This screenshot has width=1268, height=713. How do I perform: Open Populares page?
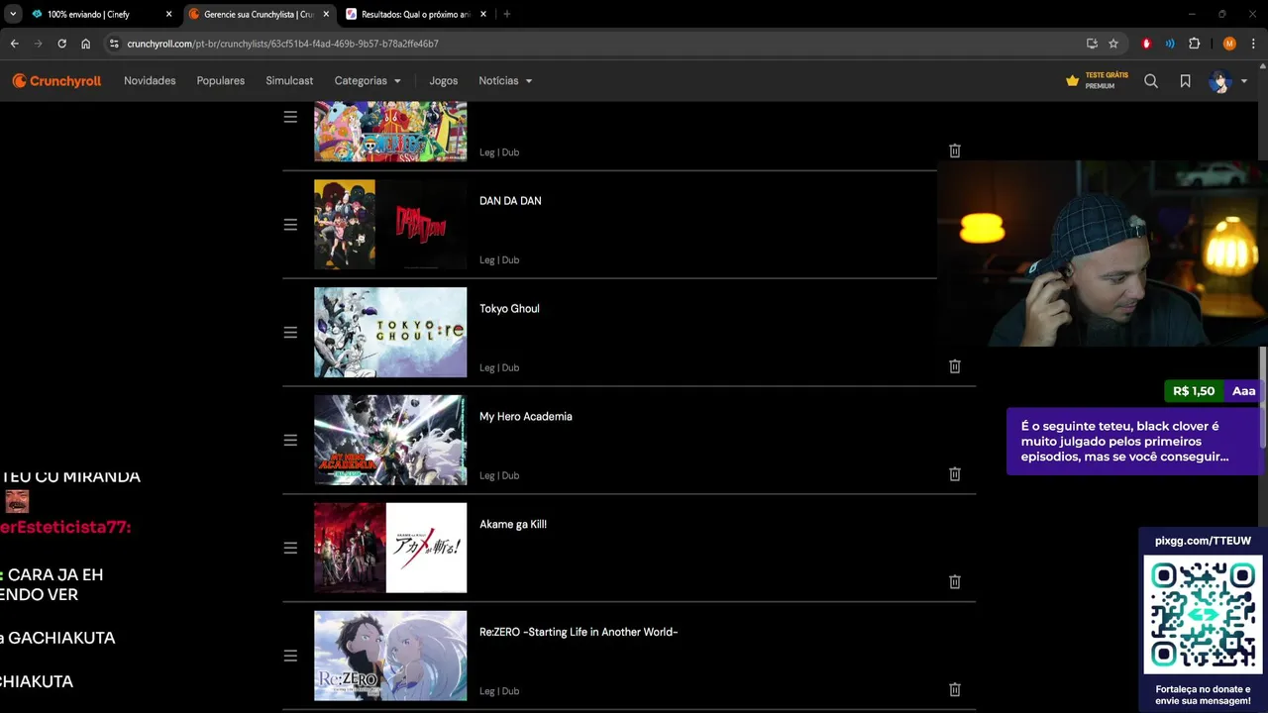pos(220,81)
